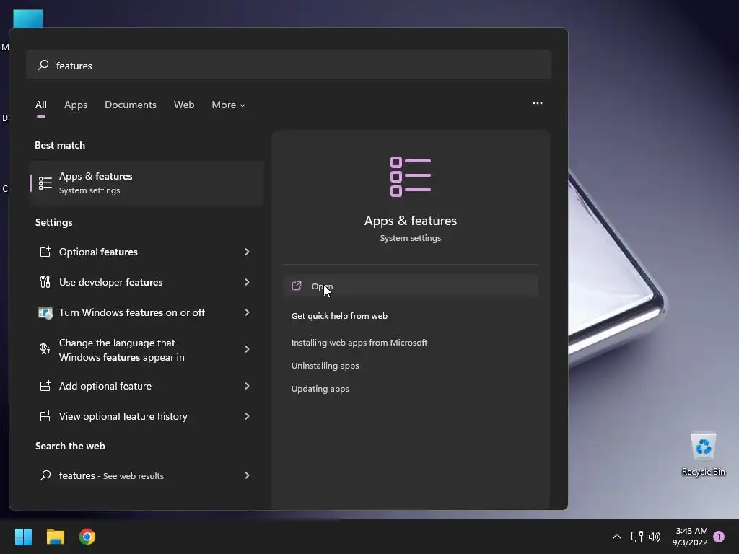Open the three-dots search options menu
739x554 pixels.
pos(537,103)
